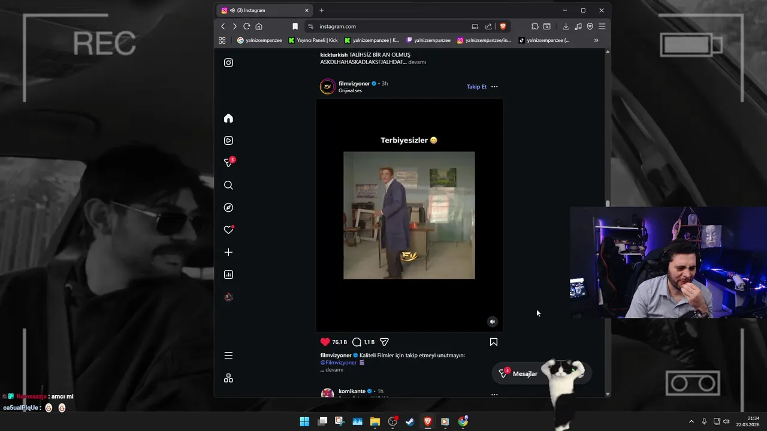The width and height of the screenshot is (767, 431).
Task: Open browser downloads
Action: 566,26
